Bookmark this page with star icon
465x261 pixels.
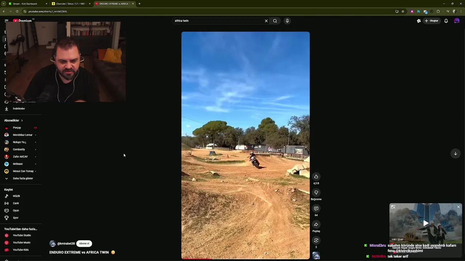coord(403,11)
